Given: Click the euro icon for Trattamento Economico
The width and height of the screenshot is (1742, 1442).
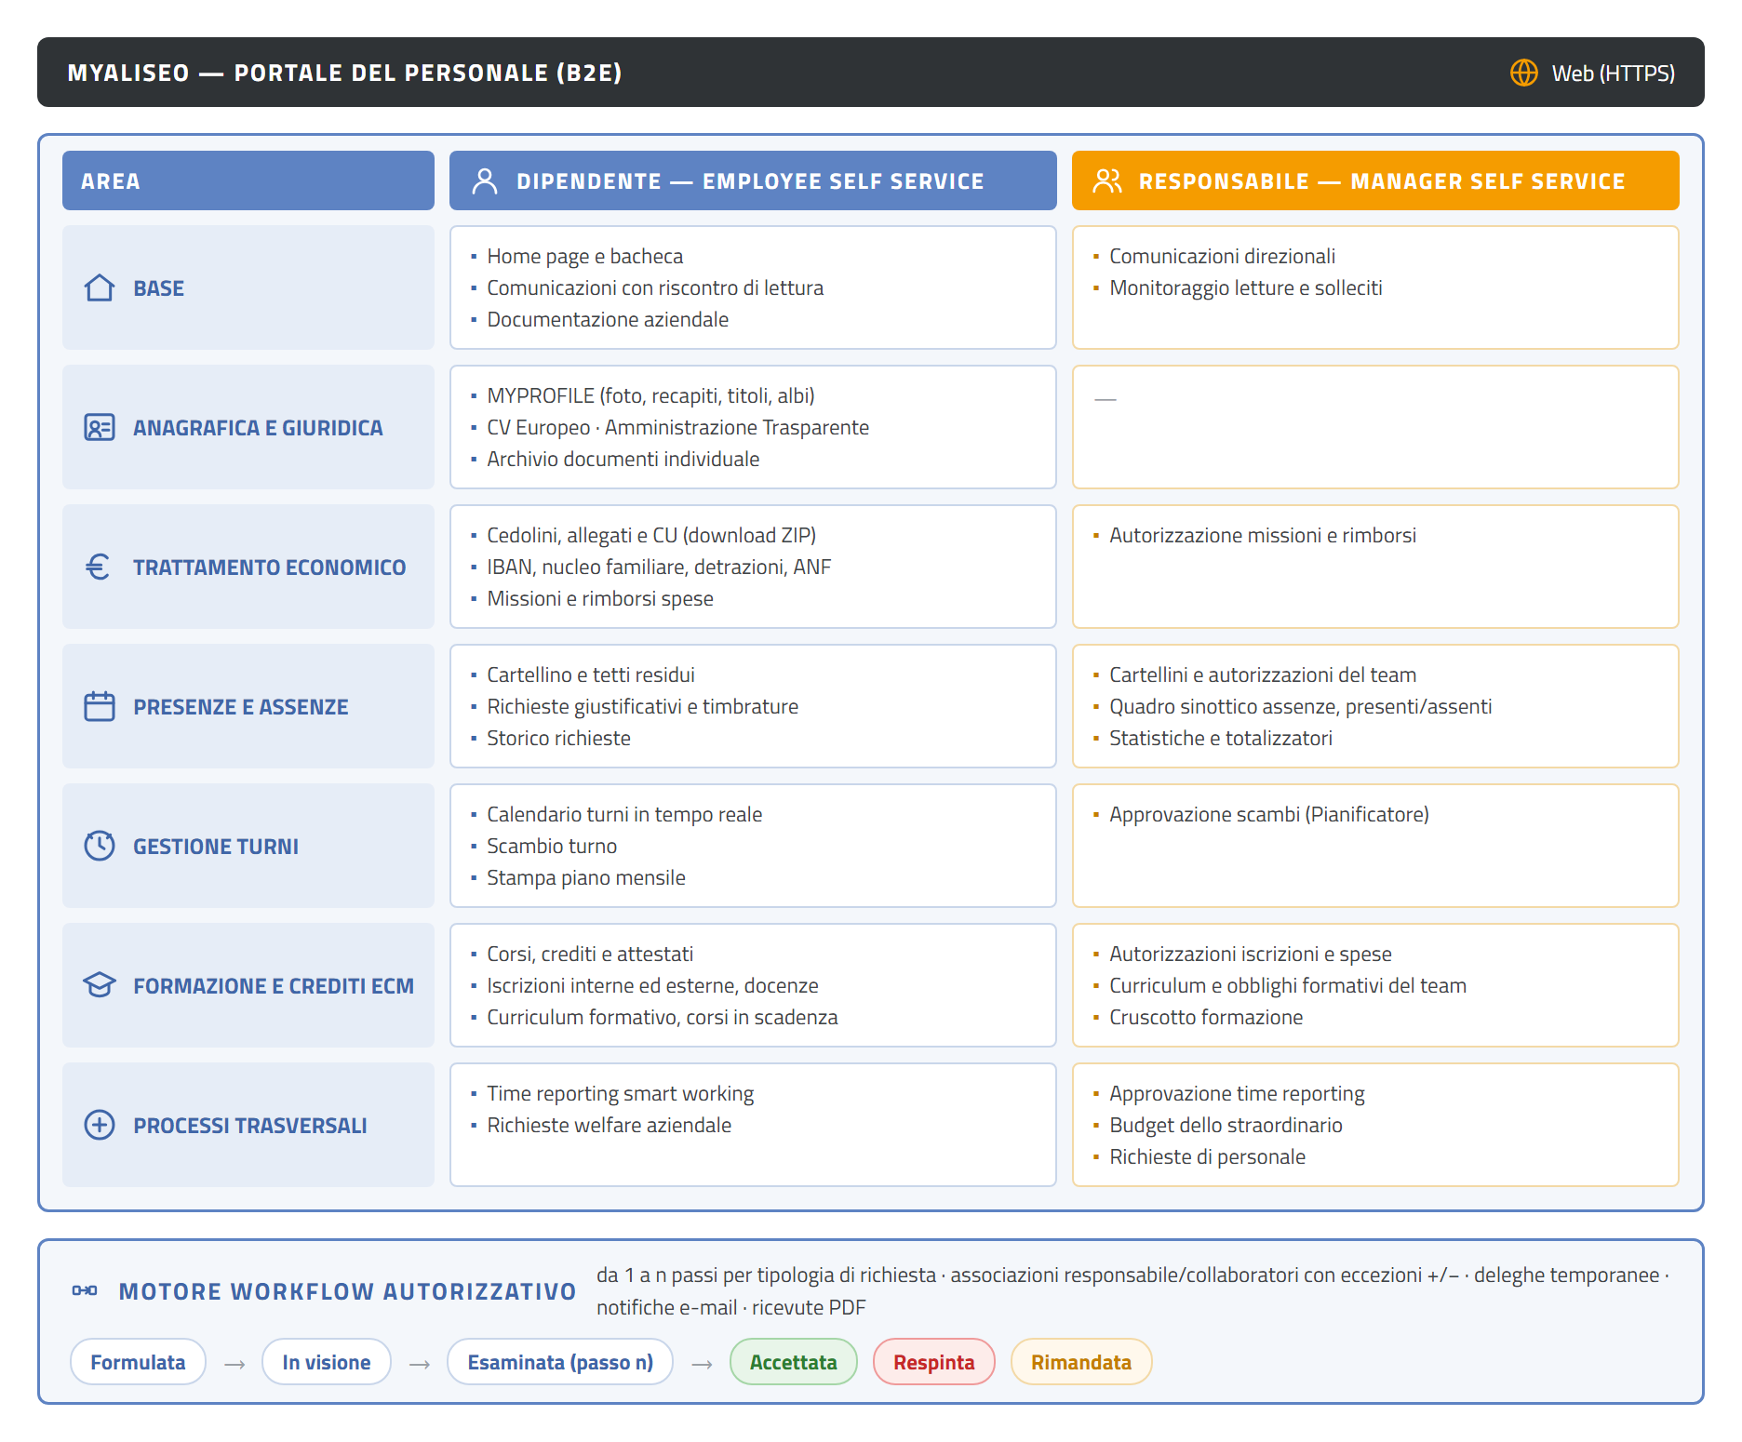Looking at the screenshot, I should coord(99,567).
